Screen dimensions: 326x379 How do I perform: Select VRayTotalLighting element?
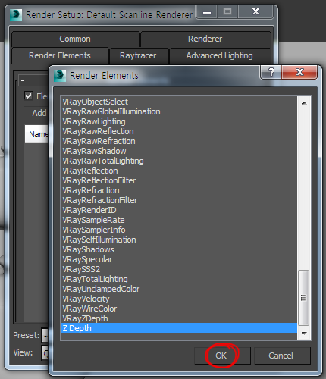pos(179,279)
